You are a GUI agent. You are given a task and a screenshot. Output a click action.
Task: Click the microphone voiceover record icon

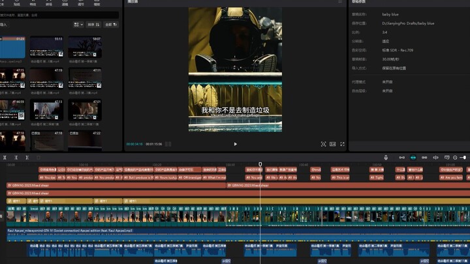tap(386, 158)
